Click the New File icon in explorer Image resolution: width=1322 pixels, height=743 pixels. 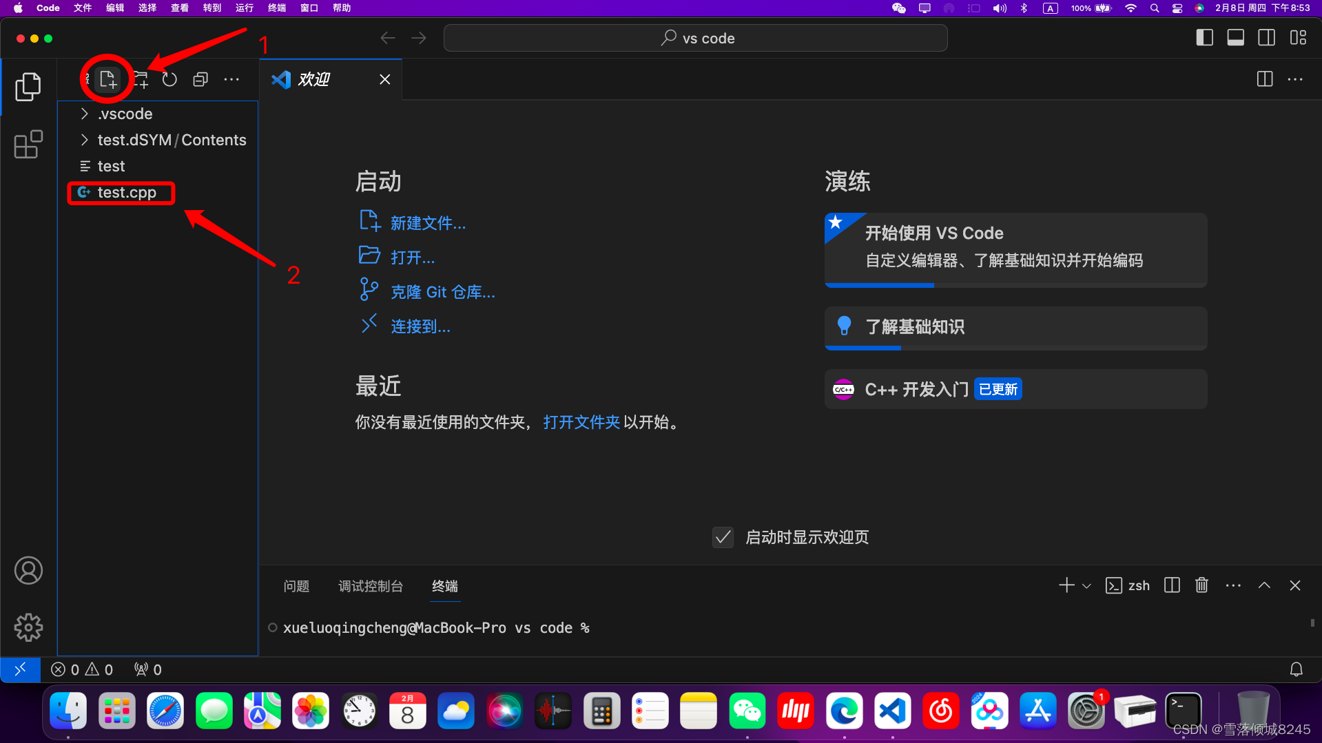pos(107,79)
